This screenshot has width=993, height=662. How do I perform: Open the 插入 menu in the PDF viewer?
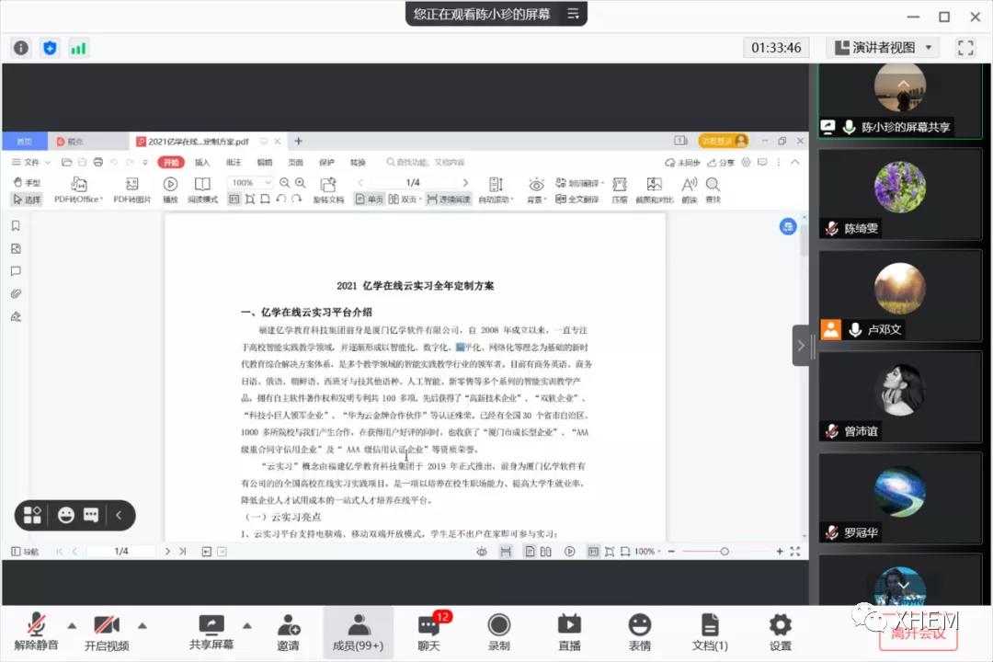tap(201, 163)
